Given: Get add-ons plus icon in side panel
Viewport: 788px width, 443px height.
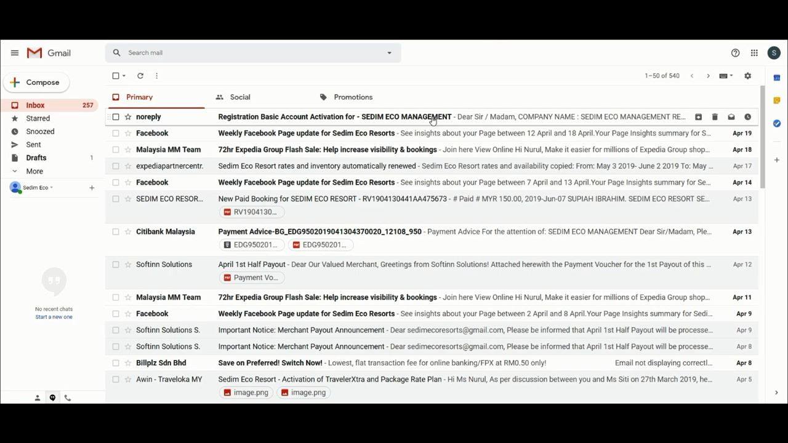Looking at the screenshot, I should tap(777, 160).
